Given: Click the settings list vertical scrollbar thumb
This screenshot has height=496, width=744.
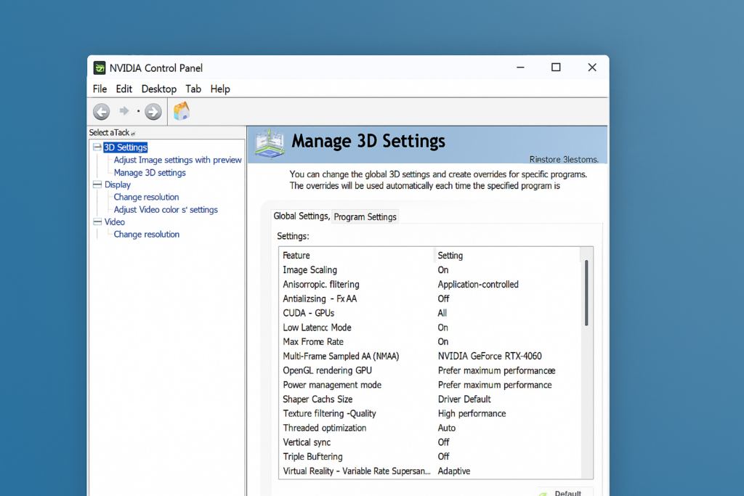Looking at the screenshot, I should [586, 293].
